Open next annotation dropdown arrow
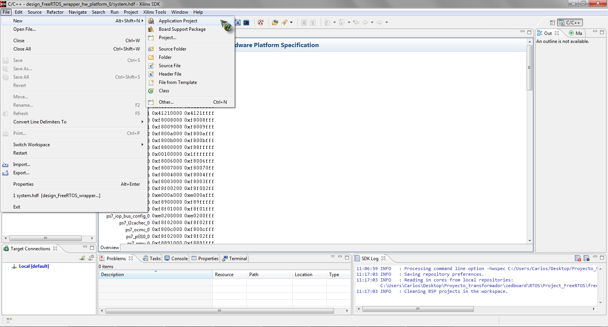 pos(334,22)
